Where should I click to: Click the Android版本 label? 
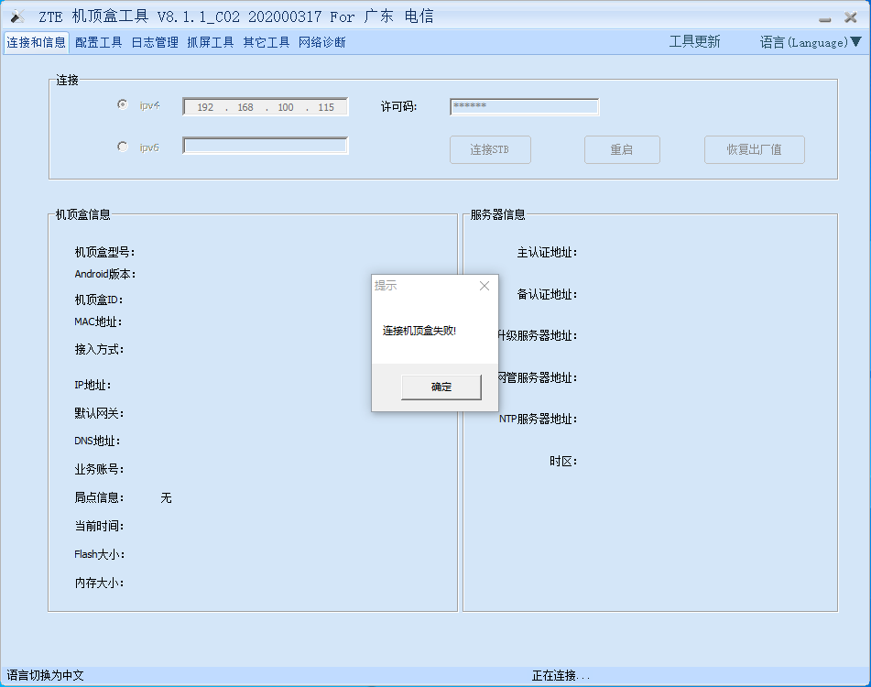(x=105, y=274)
